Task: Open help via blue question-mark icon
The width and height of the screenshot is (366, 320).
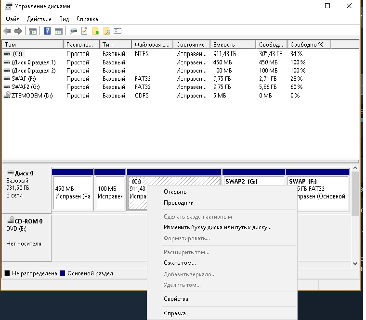Action: coord(47,31)
